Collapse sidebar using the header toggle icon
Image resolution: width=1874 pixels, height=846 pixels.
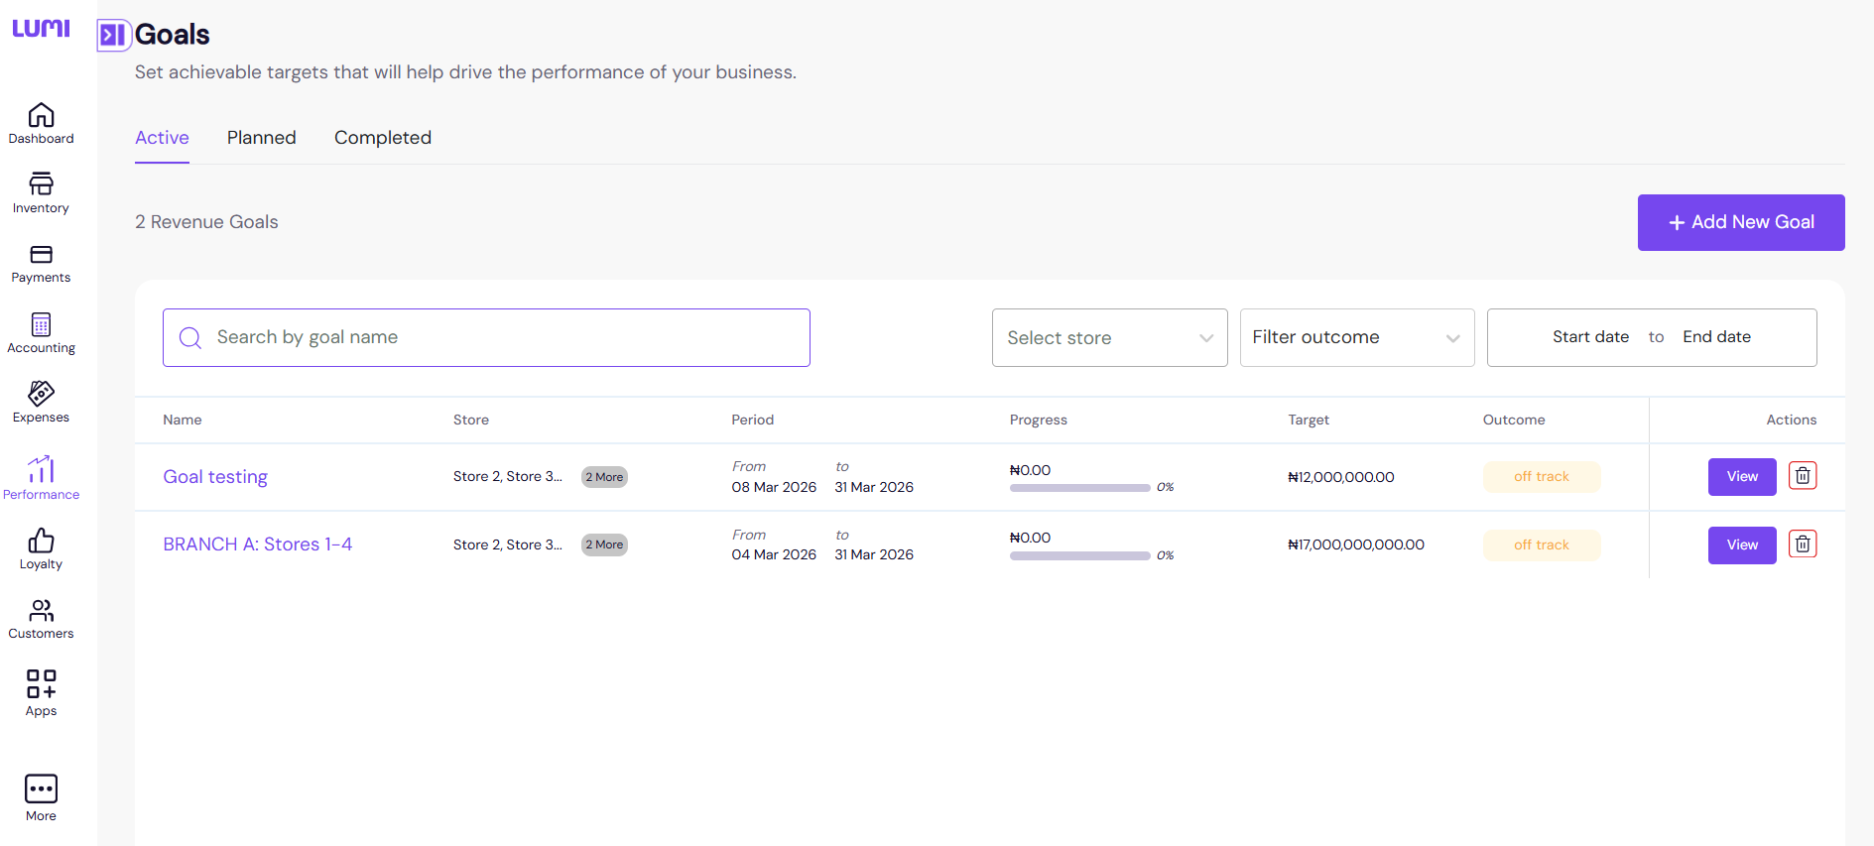click(x=113, y=36)
